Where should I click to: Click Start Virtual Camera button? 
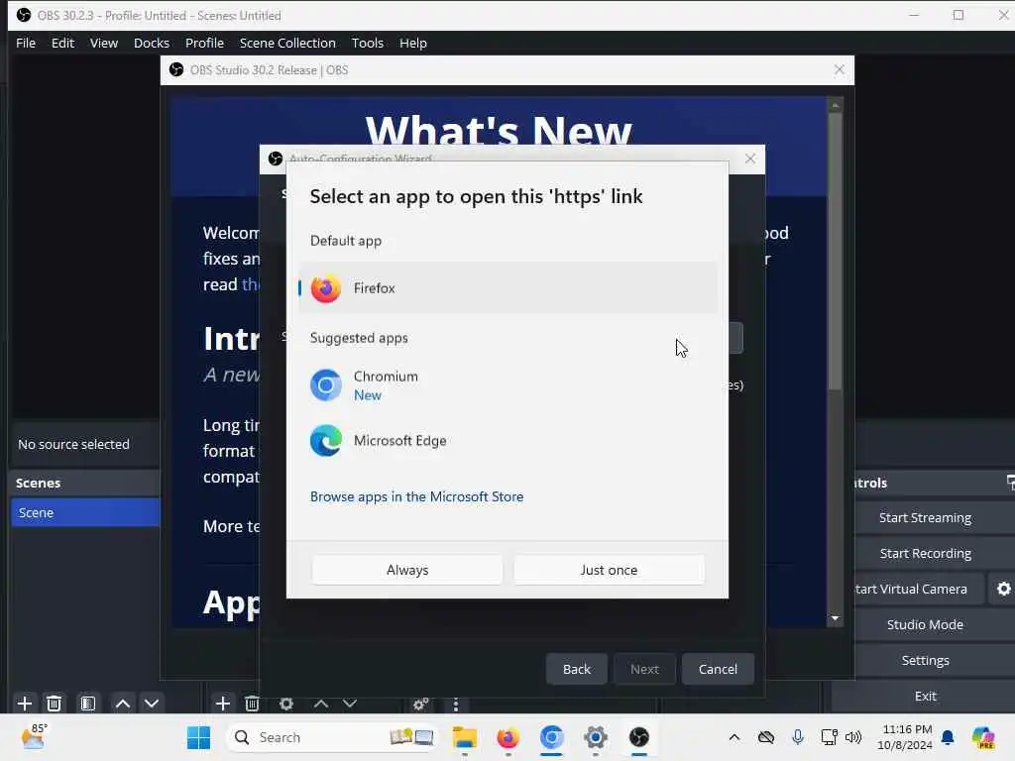(919, 589)
